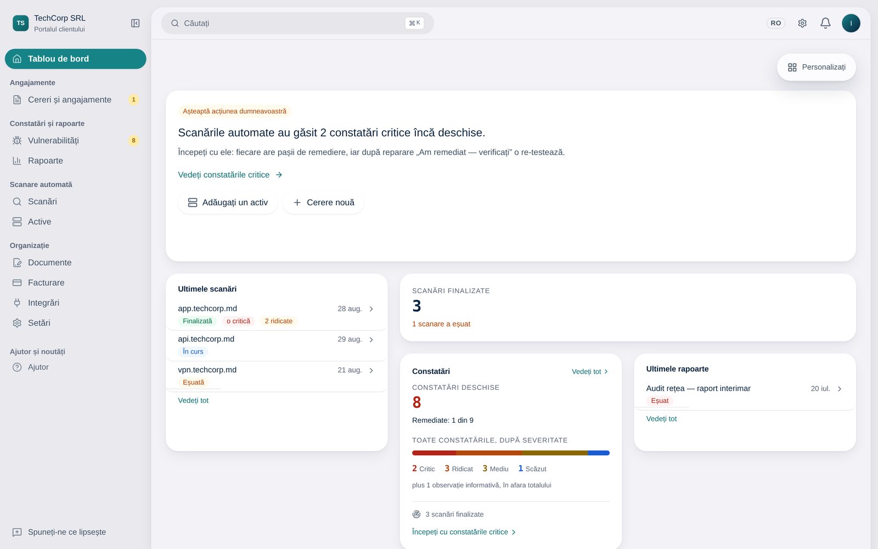Click the feedback icon beside Spuneți-ne ce lipsește

pos(17,532)
